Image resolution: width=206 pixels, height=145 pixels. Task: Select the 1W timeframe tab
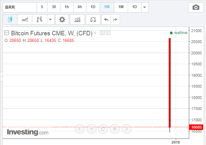pos(107,7)
